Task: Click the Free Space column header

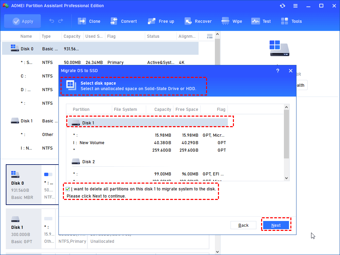Action: pyautogui.click(x=187, y=109)
